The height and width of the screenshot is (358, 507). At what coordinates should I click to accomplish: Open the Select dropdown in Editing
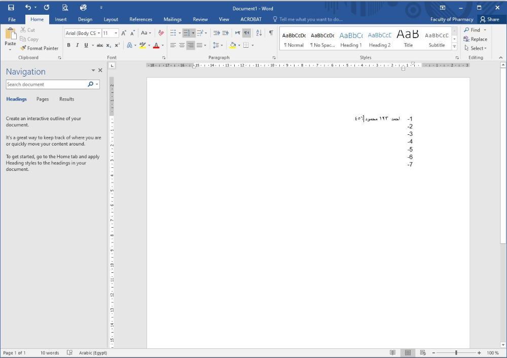(476, 48)
